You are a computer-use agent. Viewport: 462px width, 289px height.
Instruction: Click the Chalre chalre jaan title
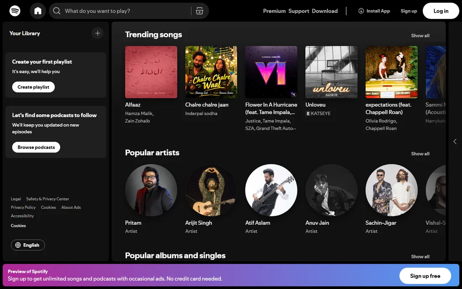207,105
